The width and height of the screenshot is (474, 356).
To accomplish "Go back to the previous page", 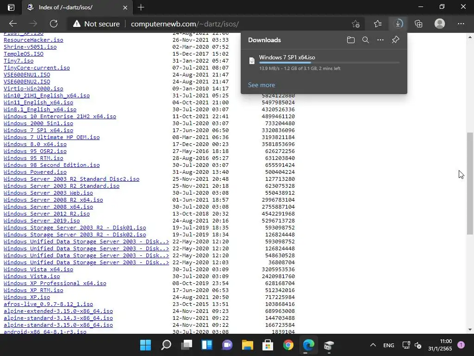I will point(12,24).
